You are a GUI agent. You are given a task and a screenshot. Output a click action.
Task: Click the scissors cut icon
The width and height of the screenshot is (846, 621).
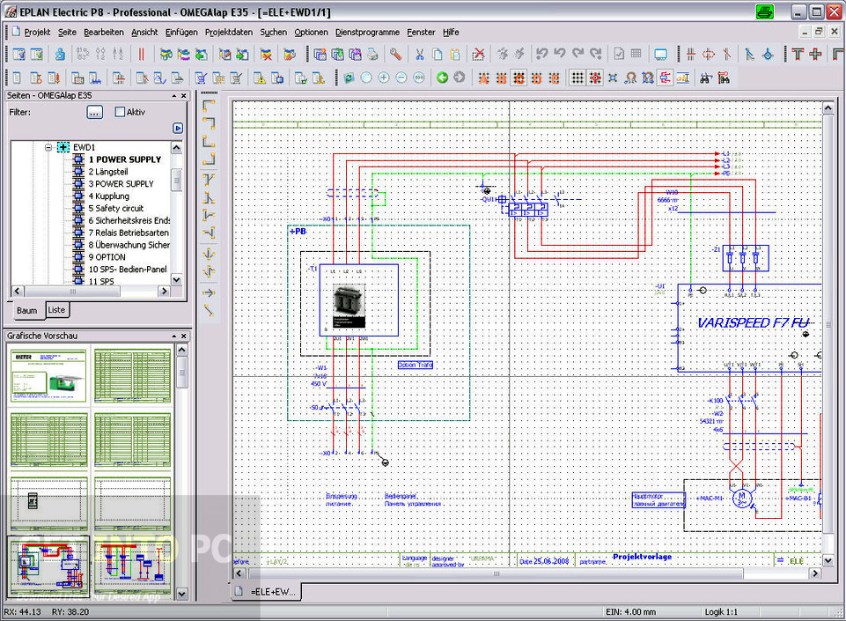[420, 54]
